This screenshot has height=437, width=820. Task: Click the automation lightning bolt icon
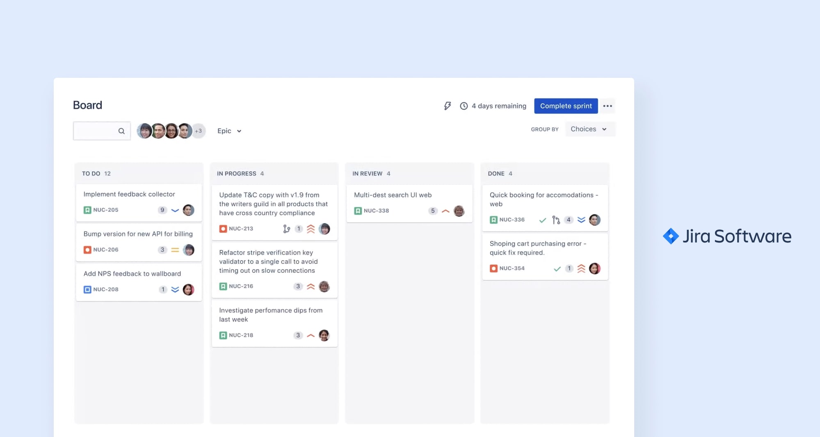point(448,106)
